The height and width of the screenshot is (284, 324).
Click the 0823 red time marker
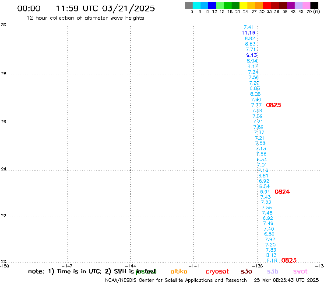(289, 260)
